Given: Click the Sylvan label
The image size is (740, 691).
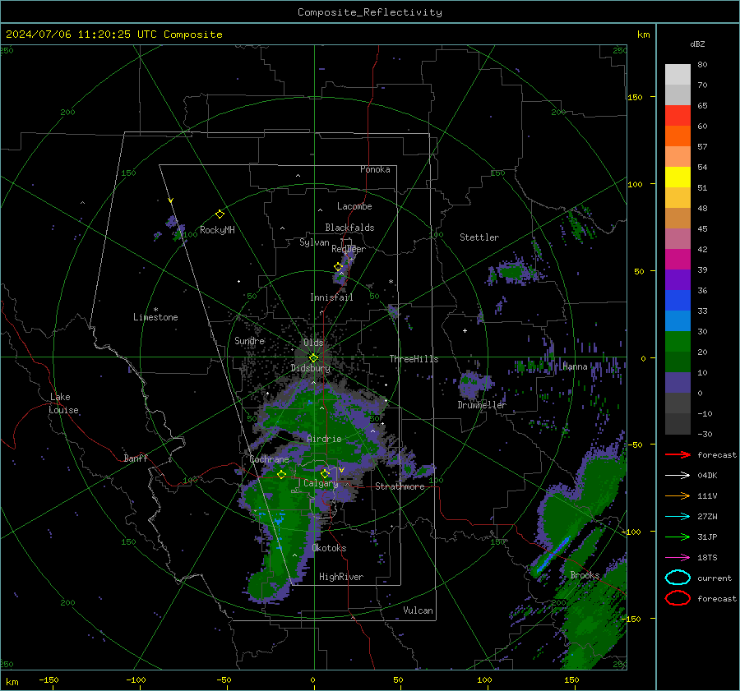Looking at the screenshot, I should pyautogui.click(x=314, y=242).
